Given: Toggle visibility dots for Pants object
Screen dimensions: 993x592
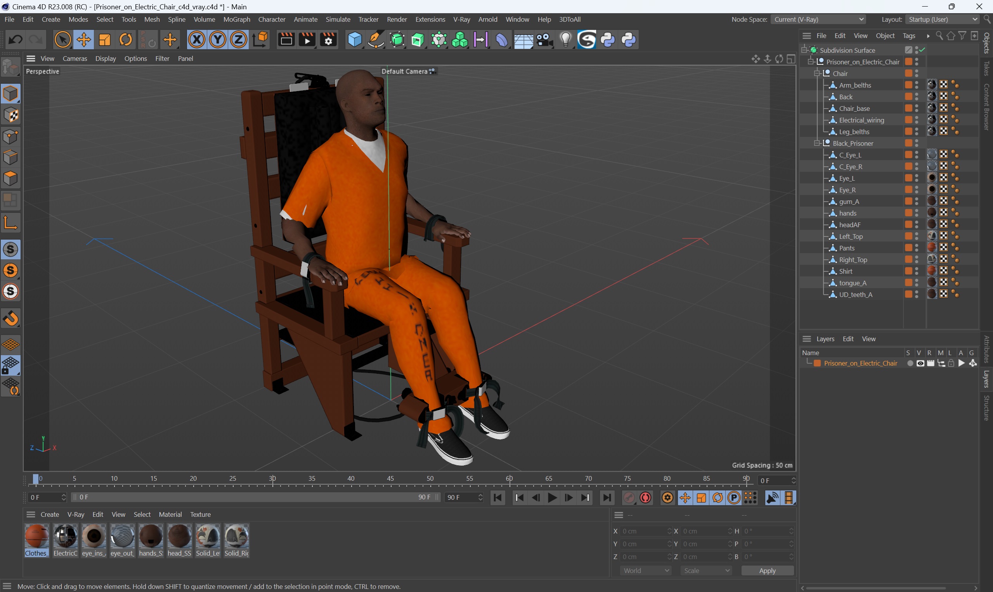Looking at the screenshot, I should click(x=917, y=248).
